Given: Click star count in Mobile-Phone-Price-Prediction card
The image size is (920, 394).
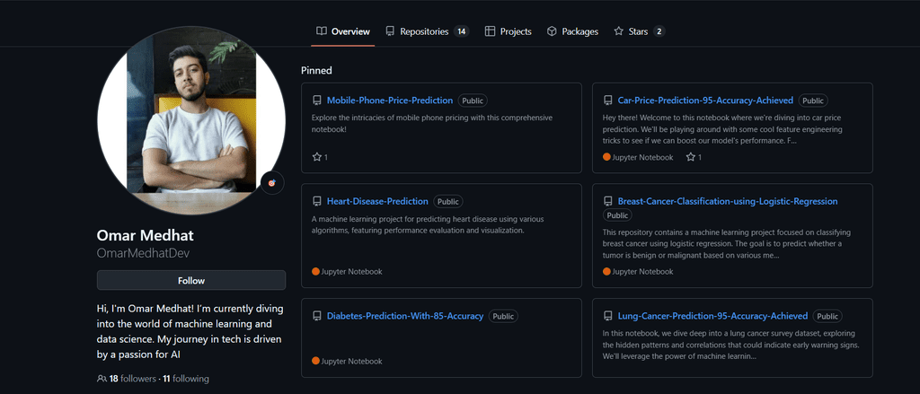Looking at the screenshot, I should pos(321,157).
